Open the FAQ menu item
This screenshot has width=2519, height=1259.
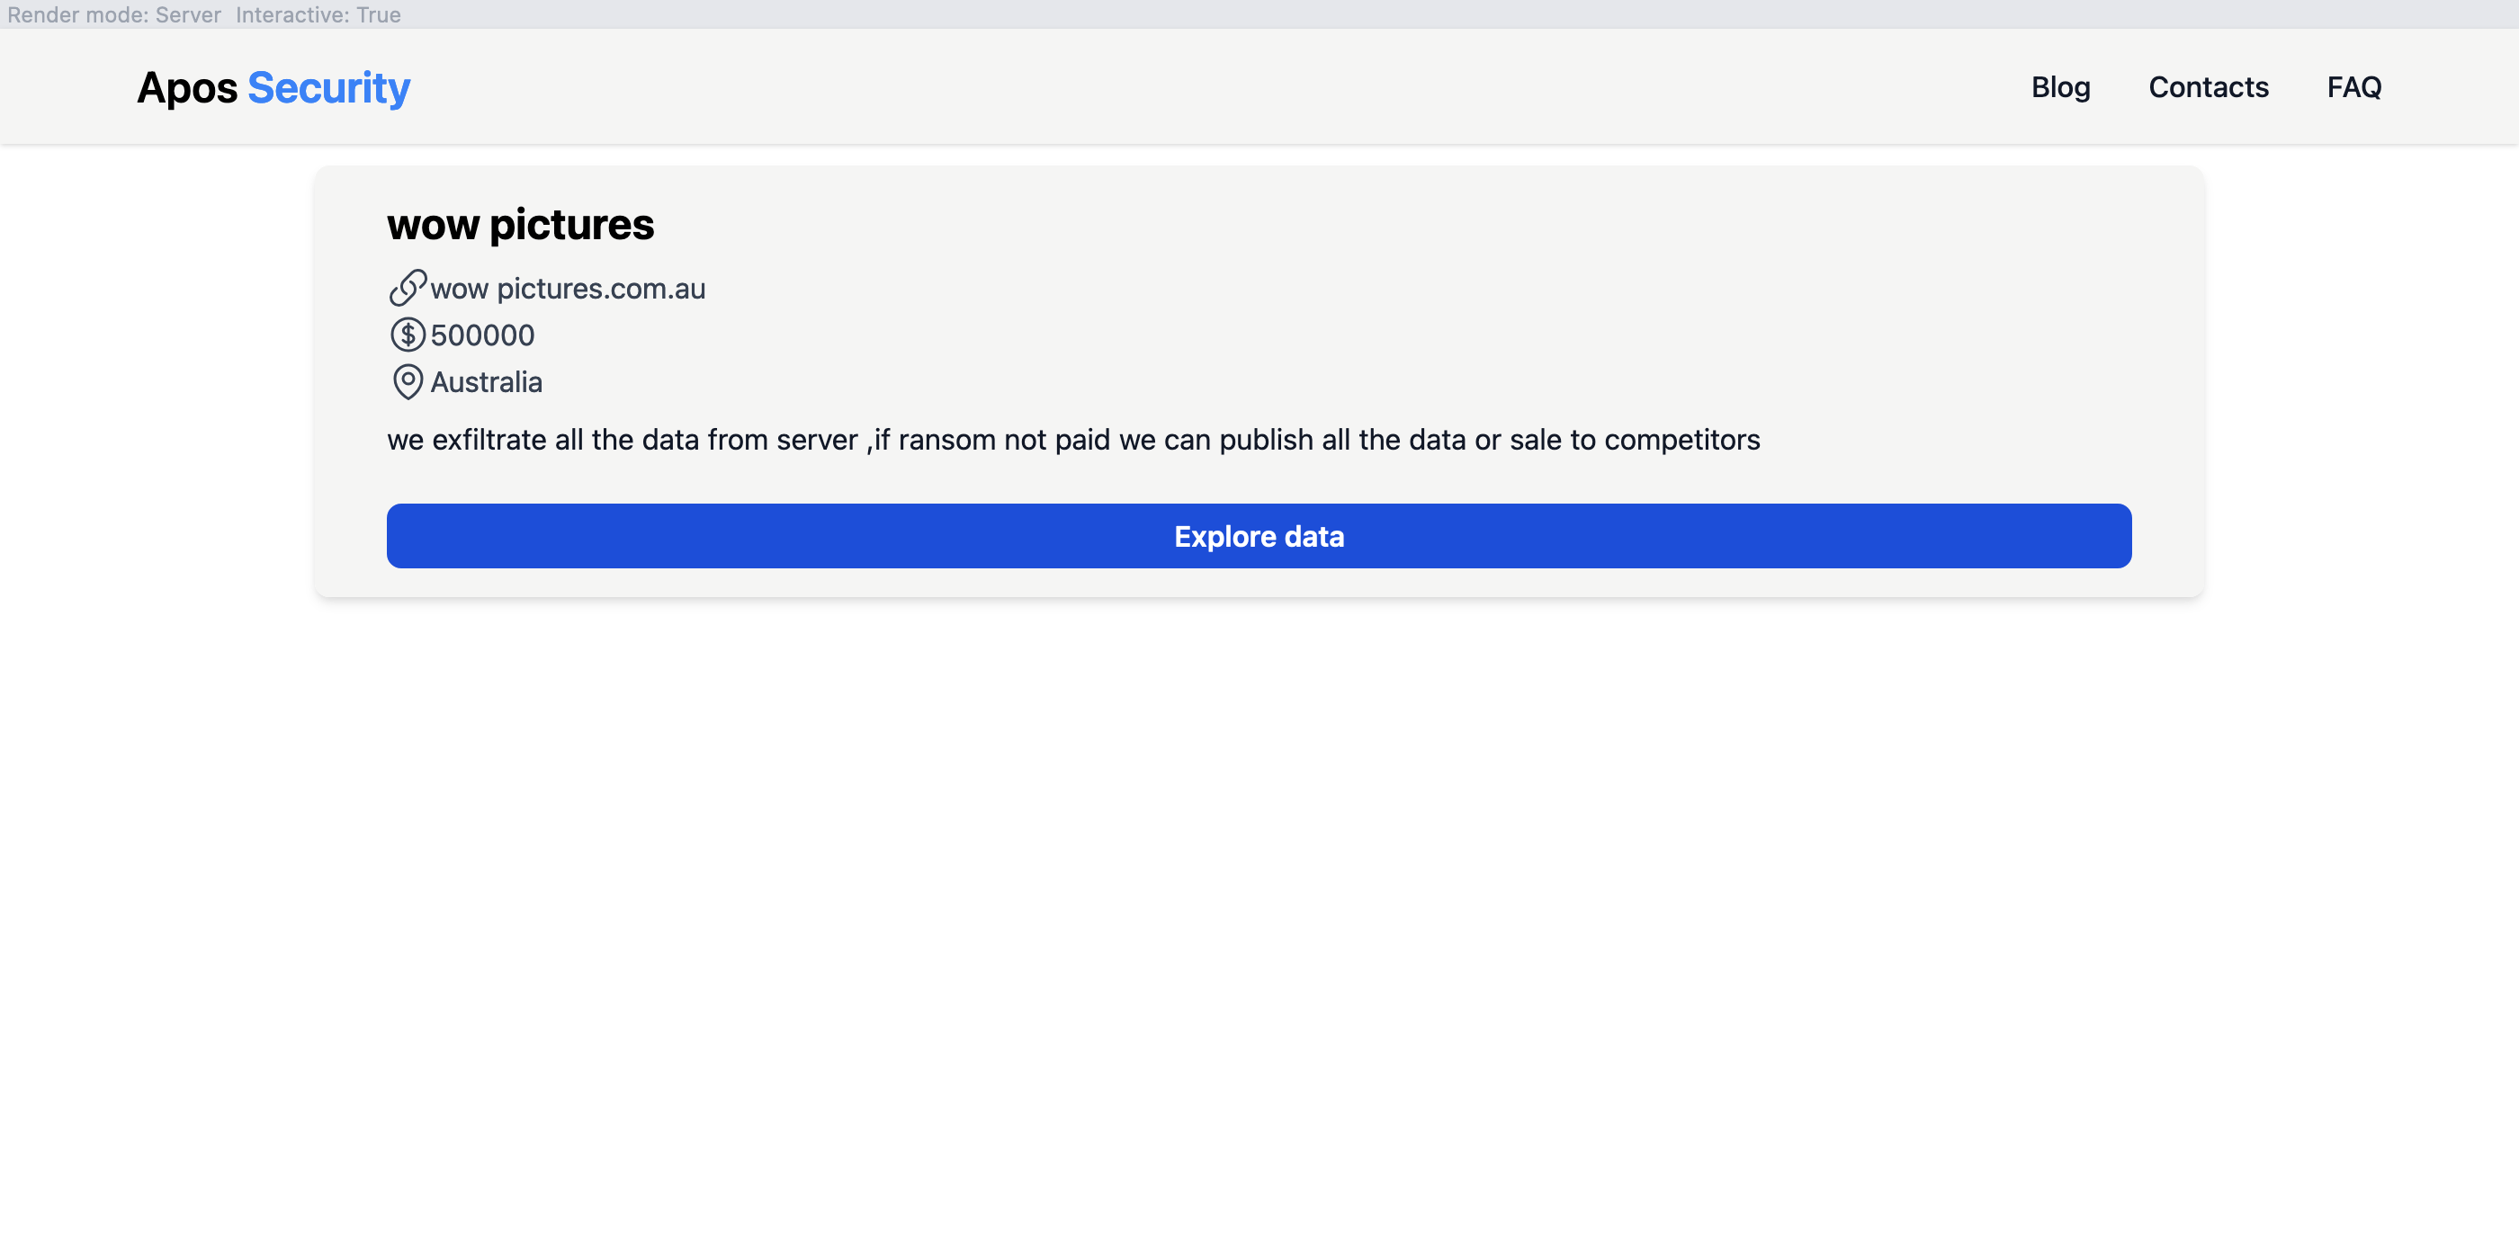[2353, 87]
